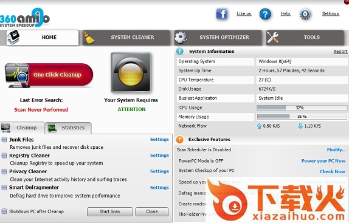Click the yellow system status light

(x=131, y=73)
